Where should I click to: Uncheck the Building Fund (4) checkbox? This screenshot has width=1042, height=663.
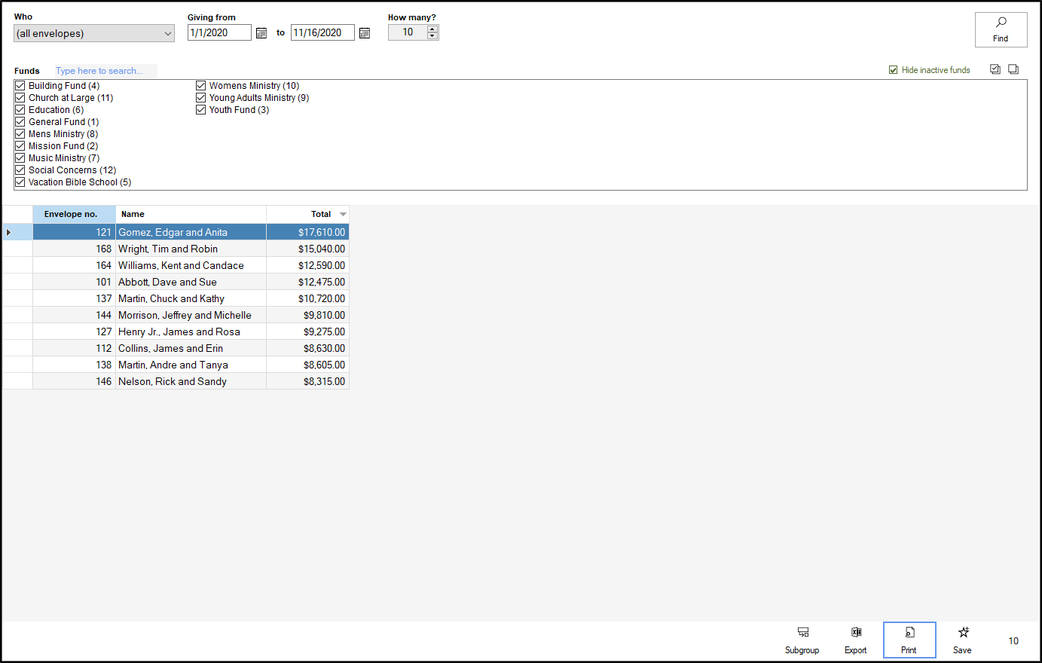(20, 86)
